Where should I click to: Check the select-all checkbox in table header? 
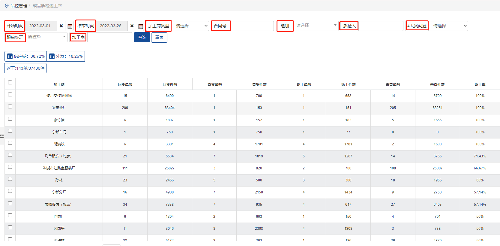coord(10,83)
